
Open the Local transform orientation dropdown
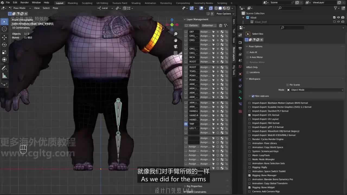coord(105,8)
